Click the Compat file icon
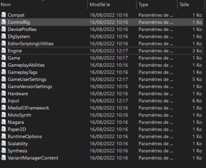The width and height of the screenshot is (206, 168). pyautogui.click(x=4, y=15)
